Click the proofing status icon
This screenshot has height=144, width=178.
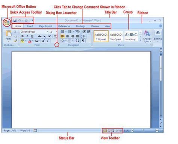35,130
